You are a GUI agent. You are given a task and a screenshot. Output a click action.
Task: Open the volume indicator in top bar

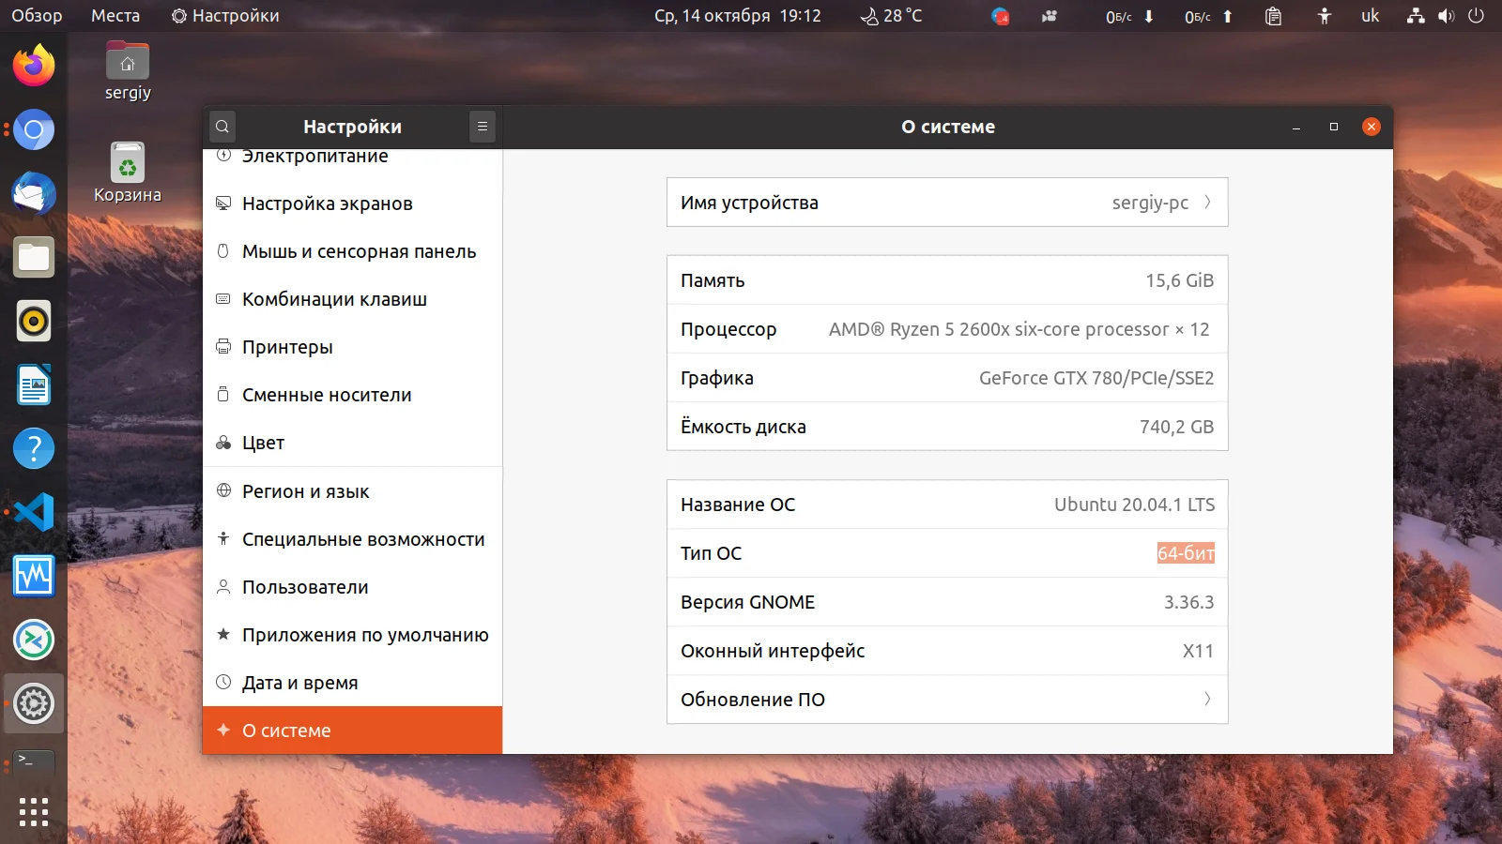point(1446,16)
